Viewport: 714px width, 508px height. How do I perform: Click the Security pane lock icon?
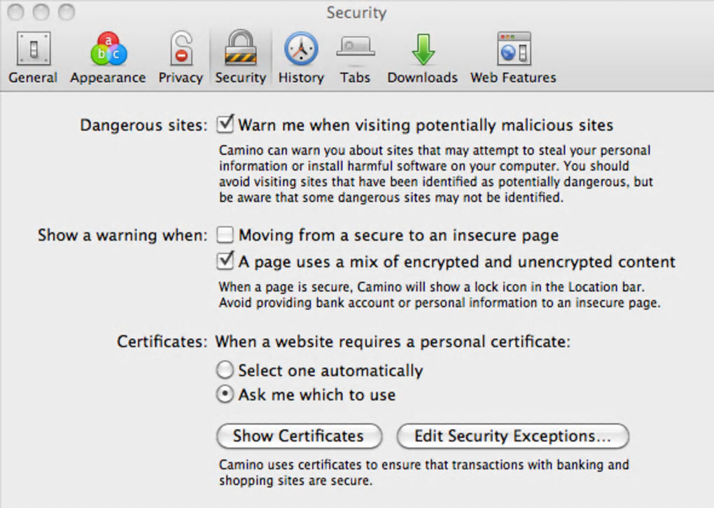point(240,50)
